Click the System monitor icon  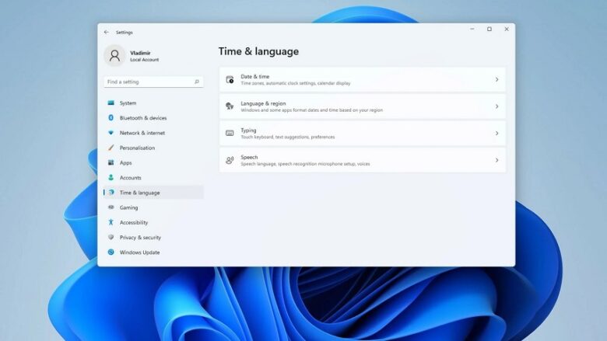pyautogui.click(x=111, y=103)
